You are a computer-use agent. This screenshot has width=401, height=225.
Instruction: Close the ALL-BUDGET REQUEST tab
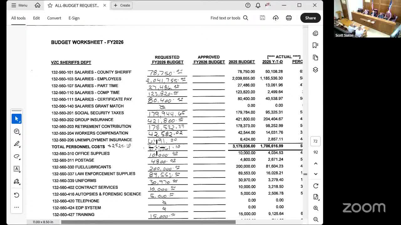pos(105,5)
